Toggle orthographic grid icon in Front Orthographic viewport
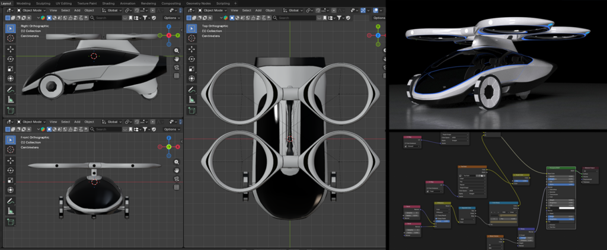 click(x=177, y=187)
